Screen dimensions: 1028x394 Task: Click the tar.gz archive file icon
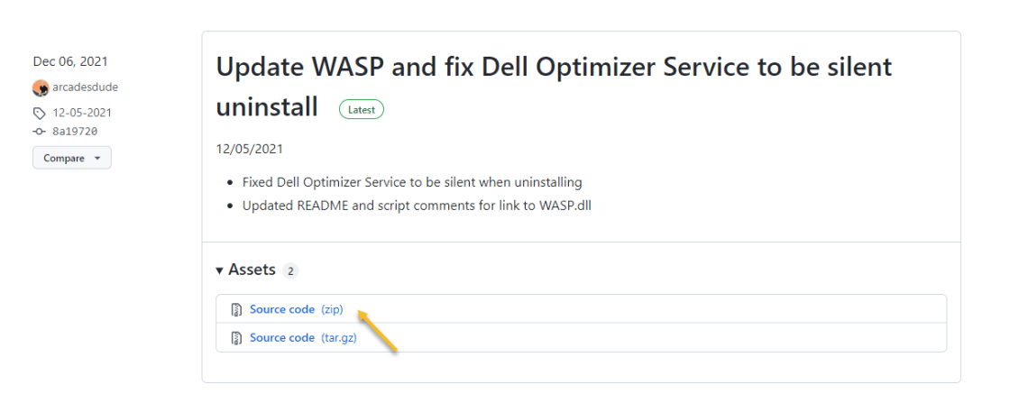pos(236,338)
